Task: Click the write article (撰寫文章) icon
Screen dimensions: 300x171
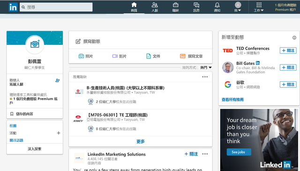Action: [x=182, y=56]
